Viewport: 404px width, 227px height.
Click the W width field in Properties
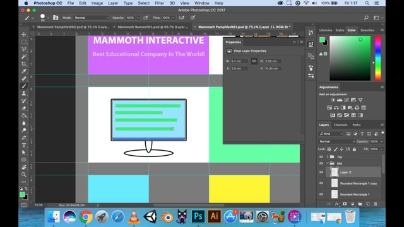pyautogui.click(x=239, y=61)
